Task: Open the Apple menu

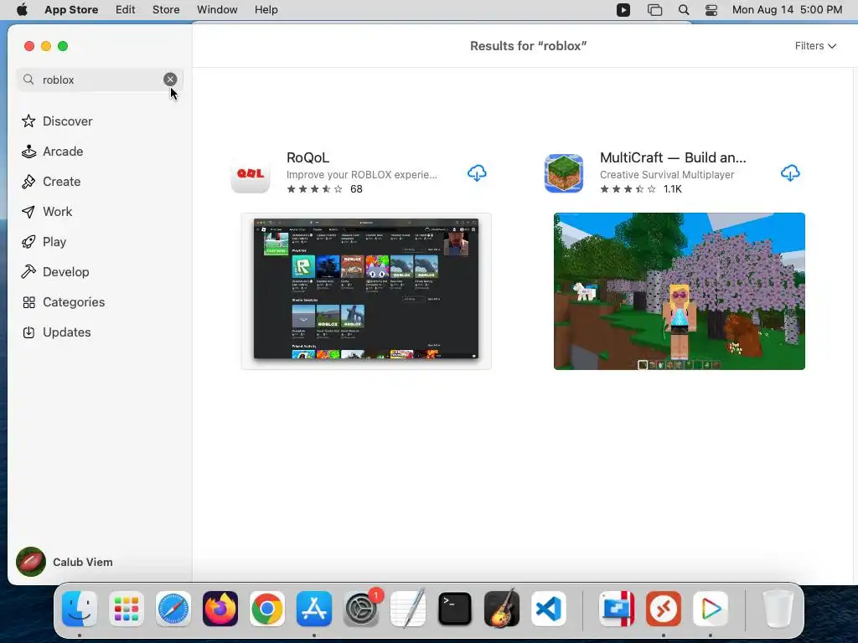Action: [x=22, y=10]
